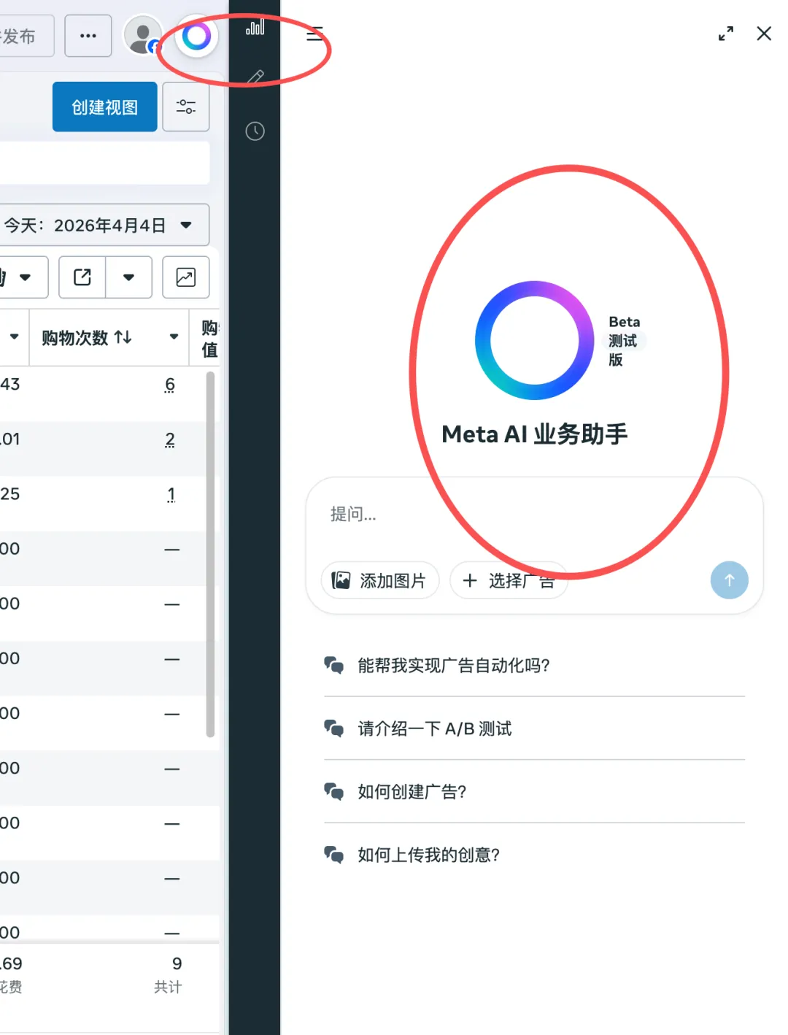Sort by 购物次数 column header
This screenshot has height=1035, width=788.
pyautogui.click(x=87, y=337)
